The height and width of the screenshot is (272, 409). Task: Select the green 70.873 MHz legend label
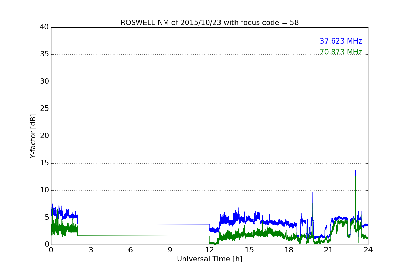click(x=341, y=52)
